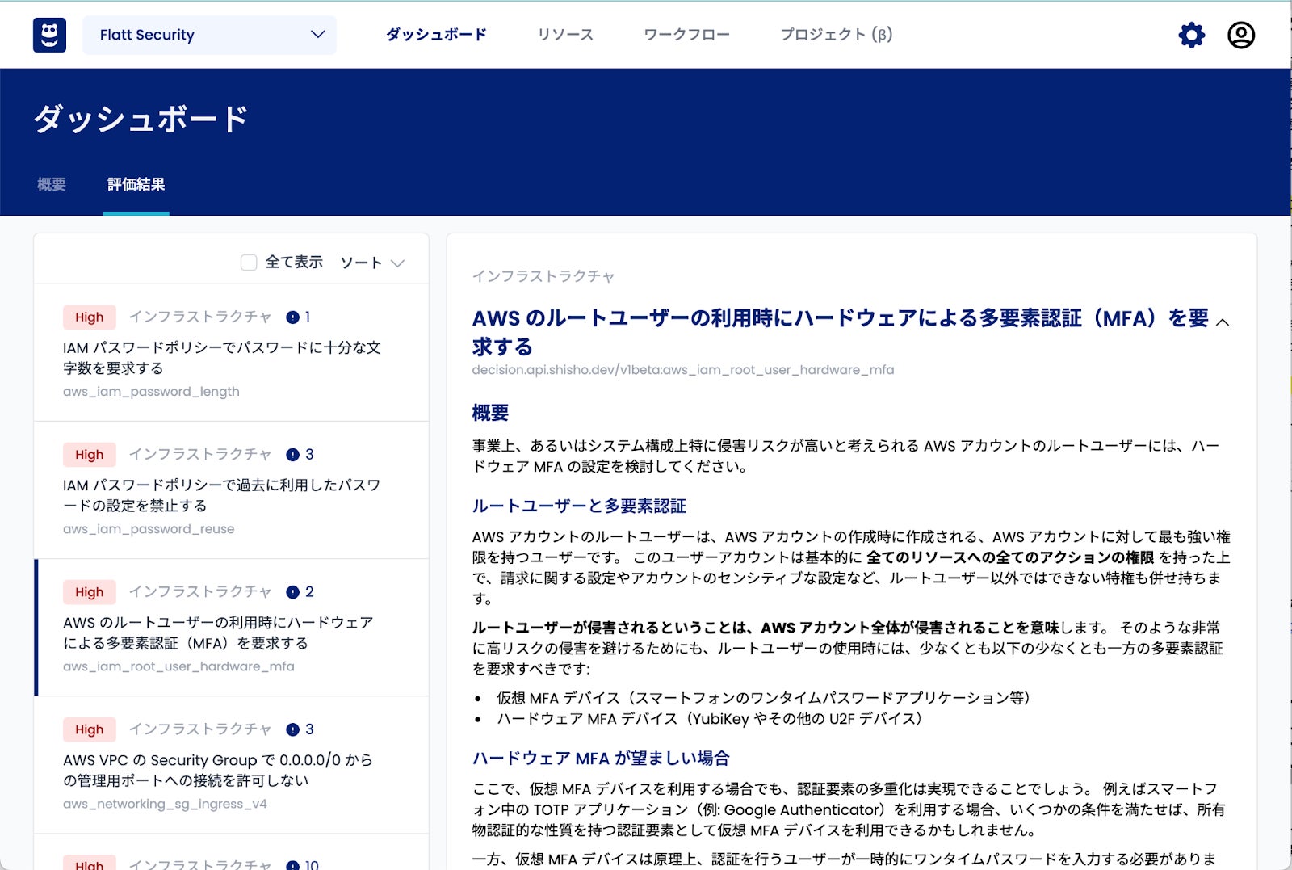
Task: Click the ハードウェア MFA デバイス bullet item
Action: pyautogui.click(x=709, y=719)
